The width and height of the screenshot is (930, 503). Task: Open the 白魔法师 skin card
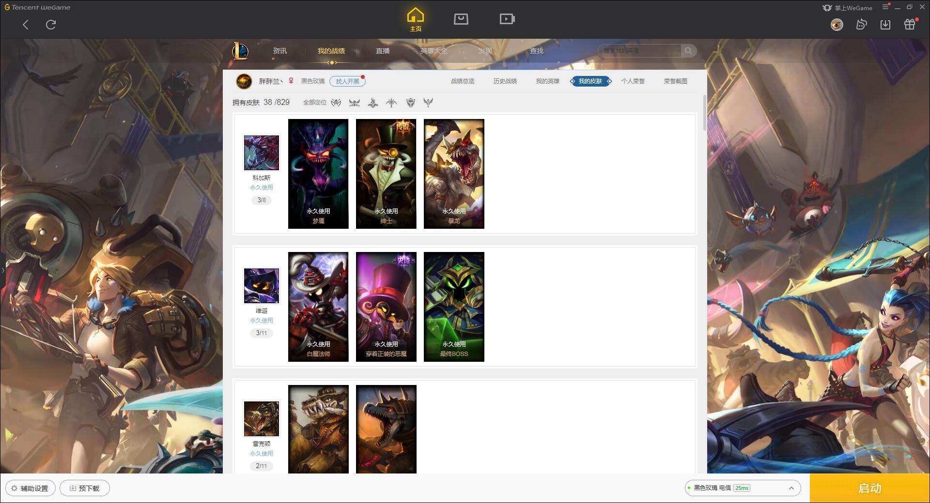pos(318,307)
